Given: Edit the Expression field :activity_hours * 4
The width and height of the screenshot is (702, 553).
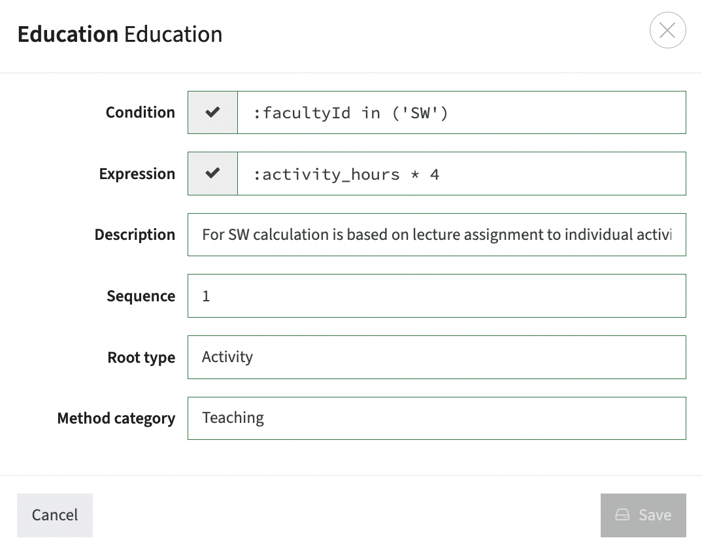Looking at the screenshot, I should point(461,173).
